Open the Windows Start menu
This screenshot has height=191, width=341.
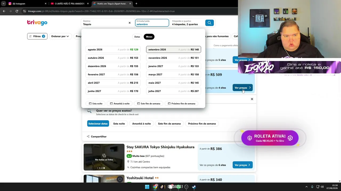[147, 187]
